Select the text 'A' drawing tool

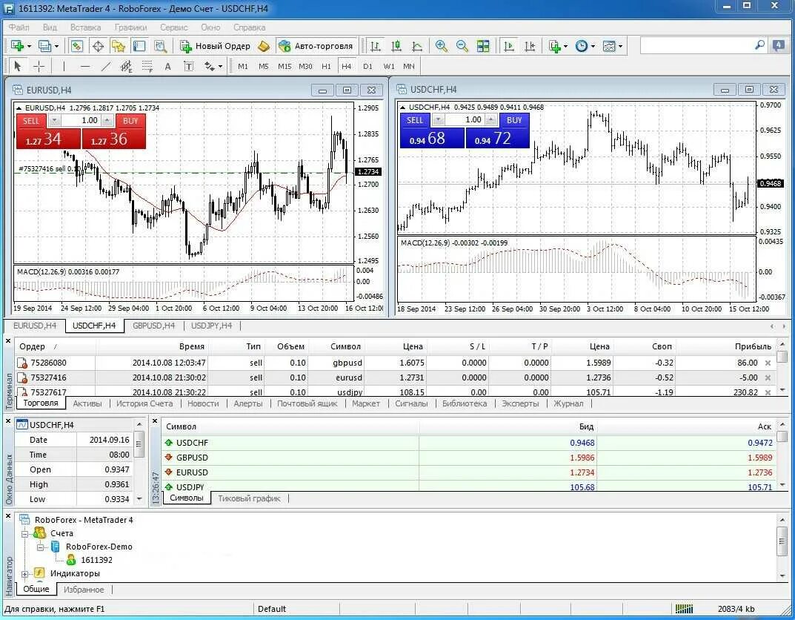(168, 66)
